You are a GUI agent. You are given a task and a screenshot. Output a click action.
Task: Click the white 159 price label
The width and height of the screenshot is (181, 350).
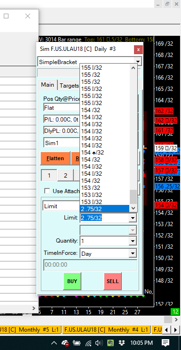pos(165,148)
